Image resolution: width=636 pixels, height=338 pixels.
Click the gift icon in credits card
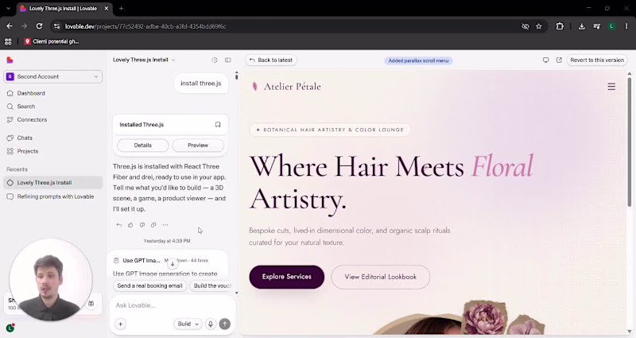(91, 304)
